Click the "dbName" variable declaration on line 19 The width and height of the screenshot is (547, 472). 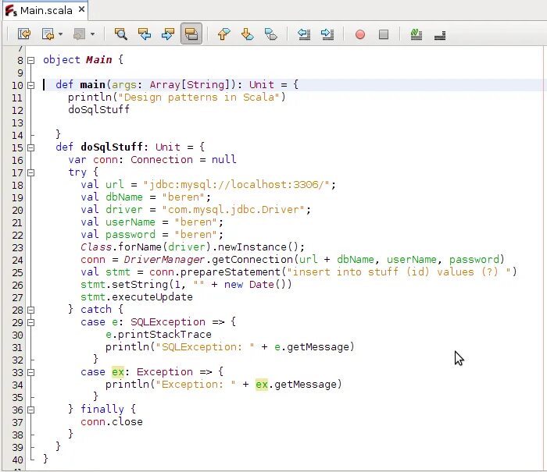124,197
